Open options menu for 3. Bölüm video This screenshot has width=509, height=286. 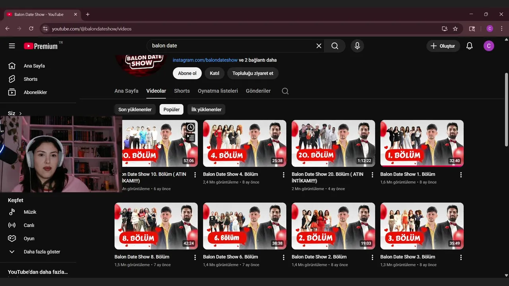pos(461,257)
